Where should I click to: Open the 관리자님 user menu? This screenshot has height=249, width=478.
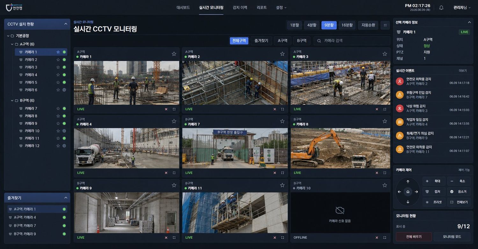[462, 8]
